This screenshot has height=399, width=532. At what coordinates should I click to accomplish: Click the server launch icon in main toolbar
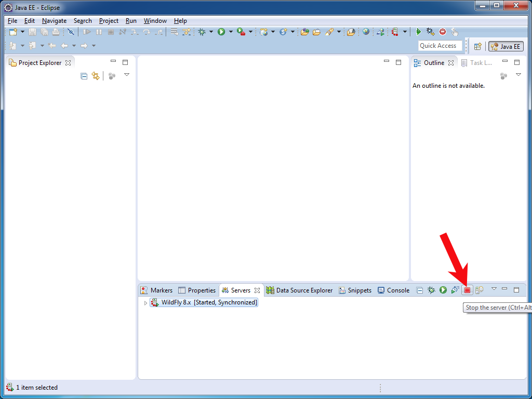pyautogui.click(x=395, y=32)
